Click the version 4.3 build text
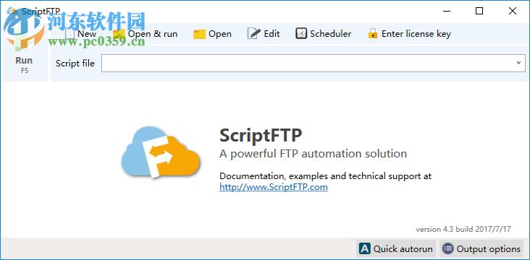Image resolution: width=530 pixels, height=260 pixels. [x=463, y=230]
